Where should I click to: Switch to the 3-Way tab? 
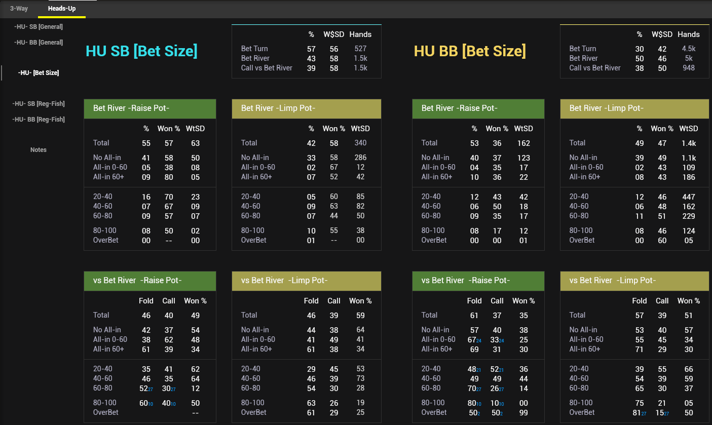(19, 9)
